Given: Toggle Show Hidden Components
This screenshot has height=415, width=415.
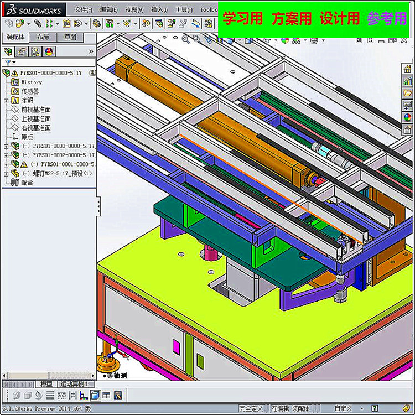Looking at the screenshot, I should [97, 24].
